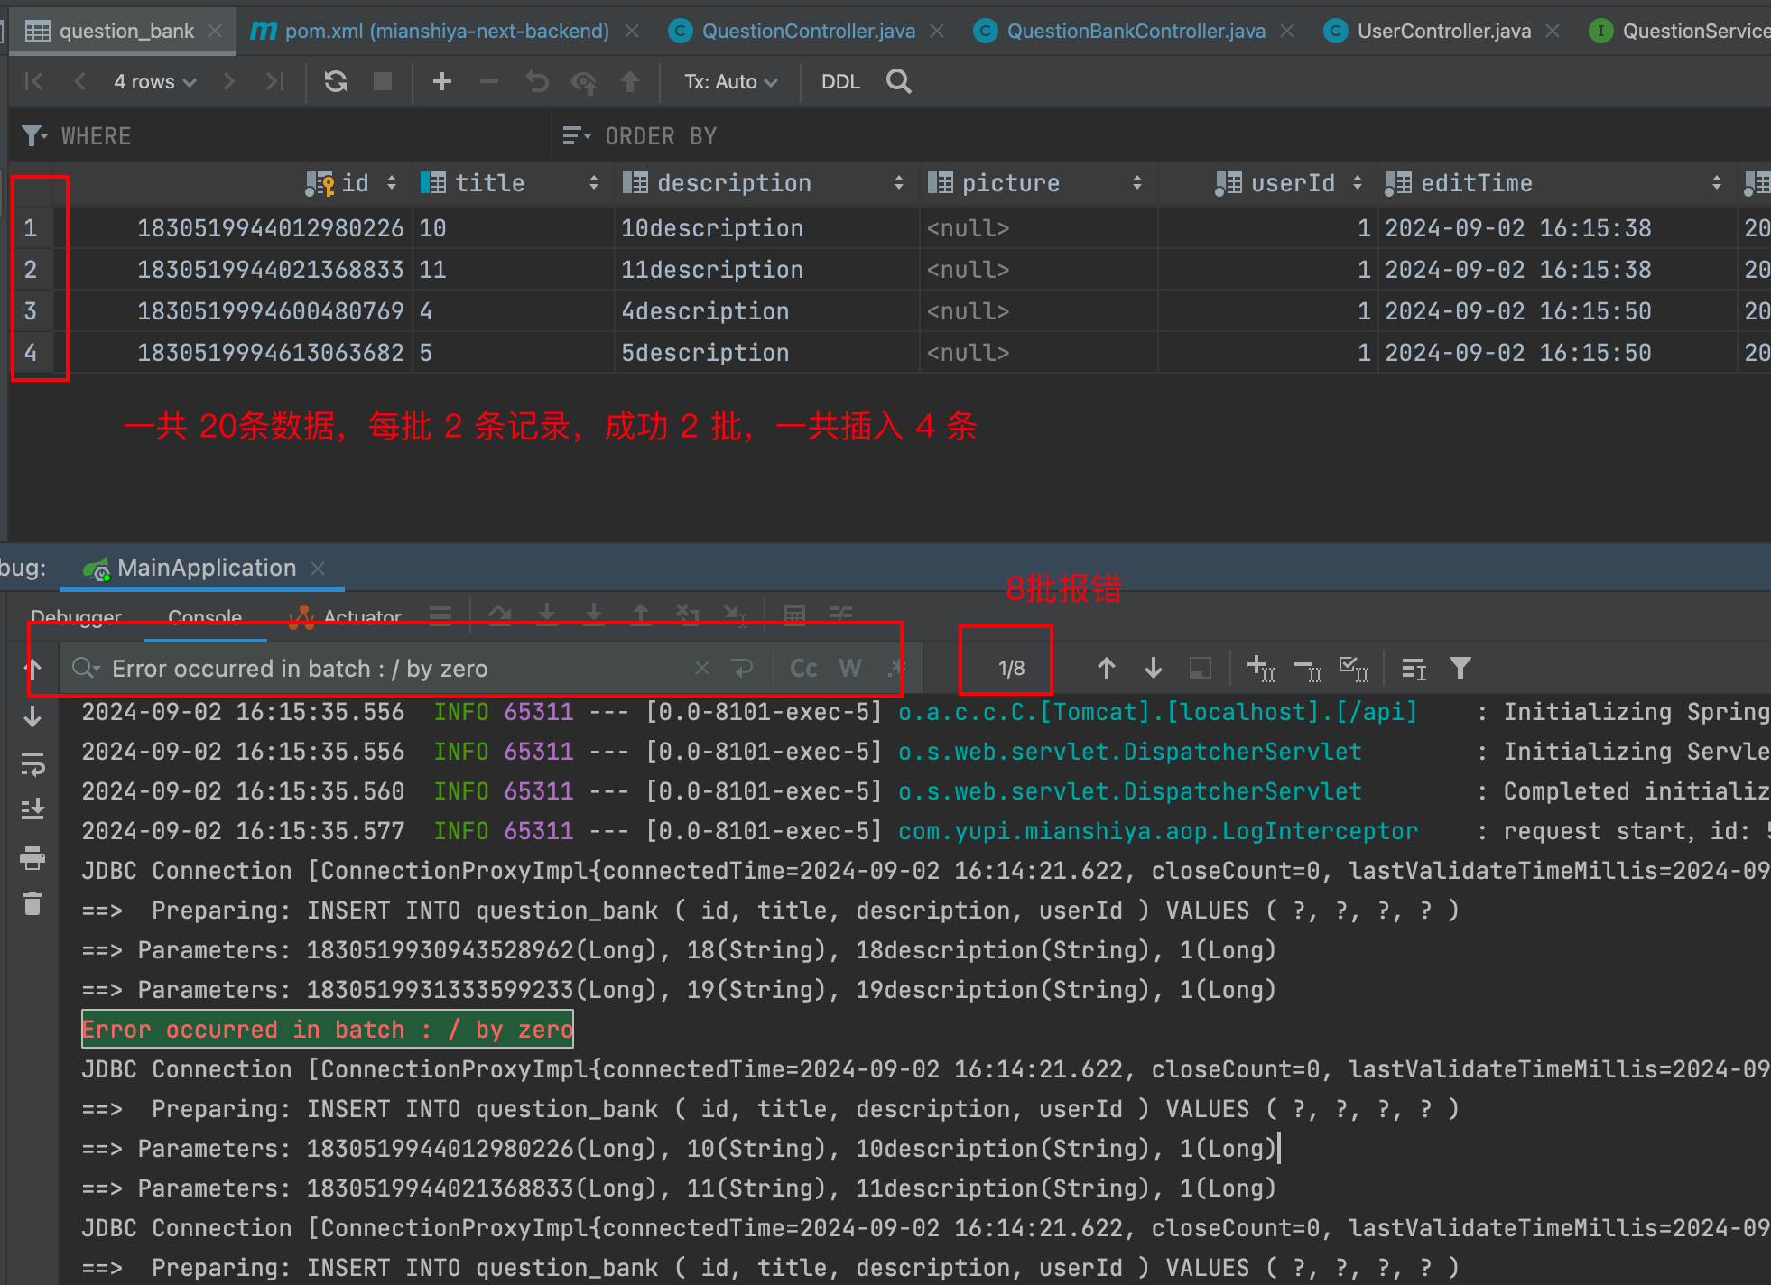Clear all console output with trash icon
Image resolution: width=1771 pixels, height=1285 pixels.
(x=32, y=903)
